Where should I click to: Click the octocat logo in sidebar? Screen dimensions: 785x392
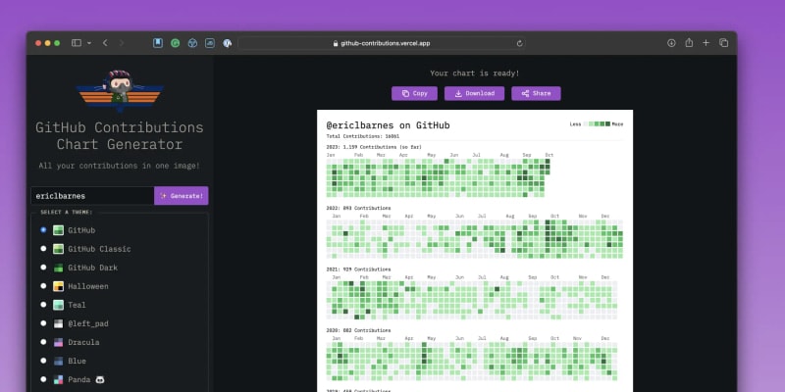click(119, 90)
